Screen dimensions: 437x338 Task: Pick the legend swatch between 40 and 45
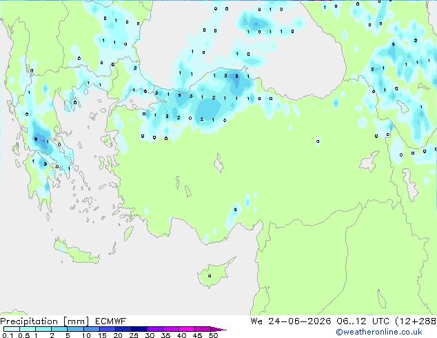[187, 329]
